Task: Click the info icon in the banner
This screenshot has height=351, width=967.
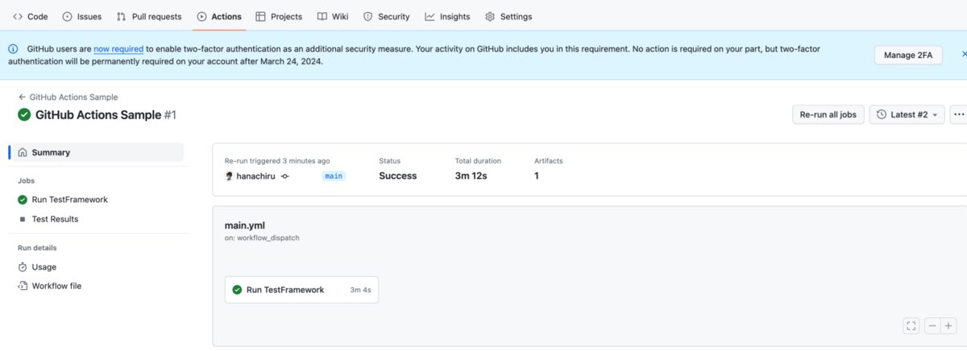Action: [x=13, y=49]
